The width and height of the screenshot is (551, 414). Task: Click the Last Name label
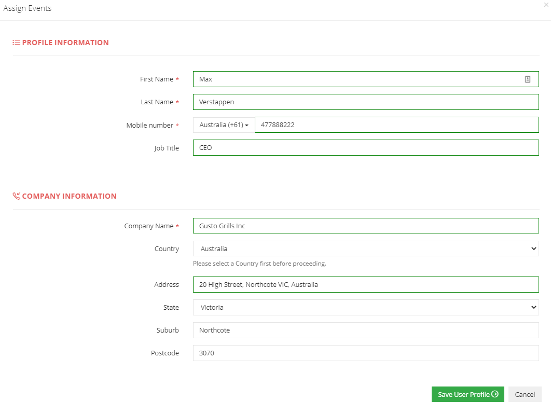coord(157,102)
